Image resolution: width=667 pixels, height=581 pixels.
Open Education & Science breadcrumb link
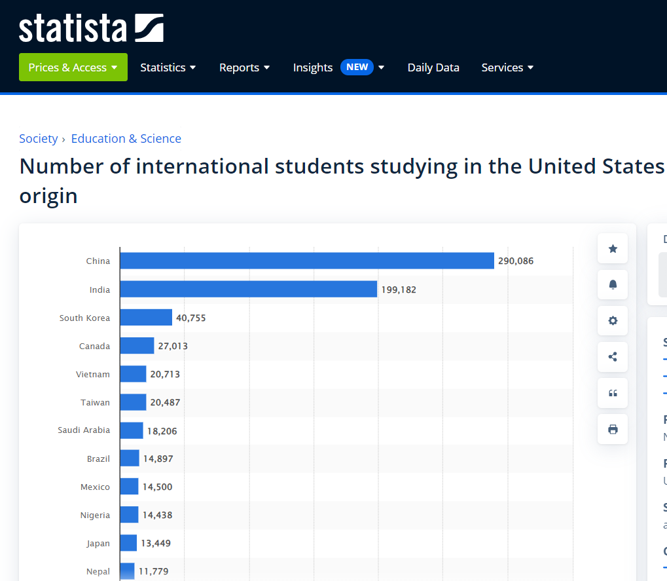126,139
